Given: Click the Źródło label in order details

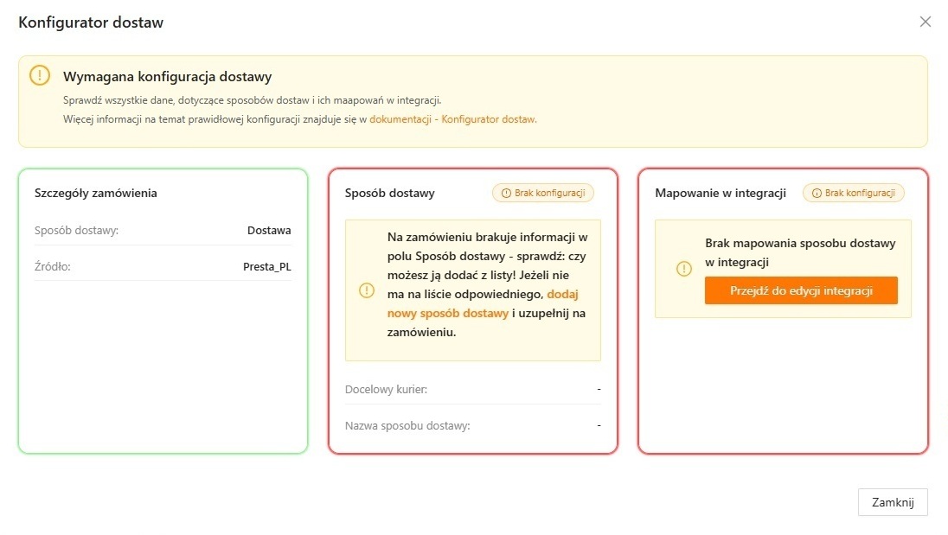Looking at the screenshot, I should [x=53, y=266].
